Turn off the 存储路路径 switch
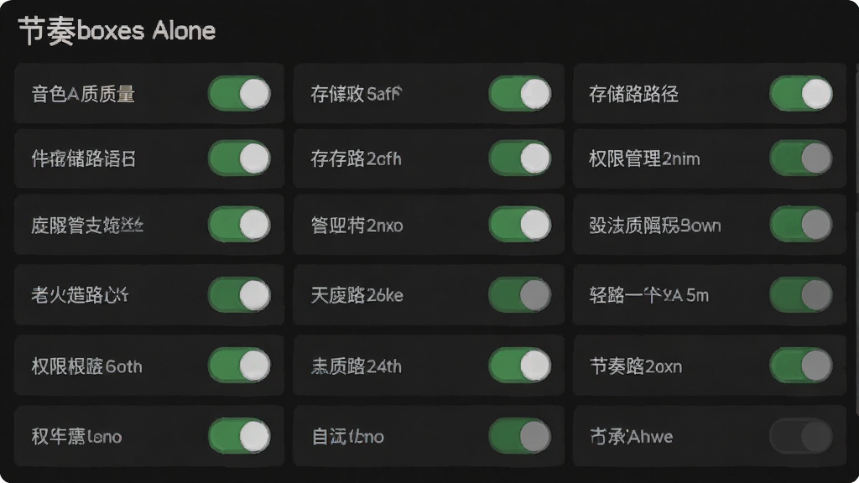This screenshot has height=483, width=859. point(801,93)
